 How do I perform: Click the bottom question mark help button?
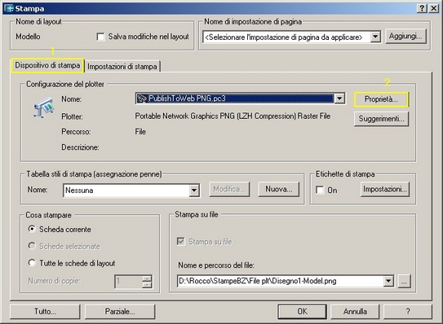[408, 312]
